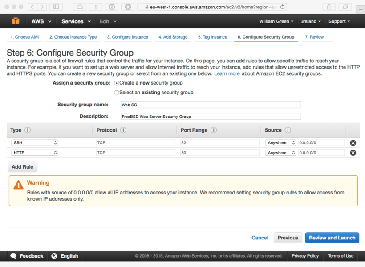Open the Learn more link
365x267 pixels.
227,73
